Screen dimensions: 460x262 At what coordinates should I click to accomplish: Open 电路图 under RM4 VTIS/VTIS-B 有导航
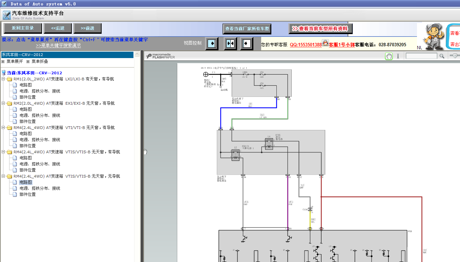tap(26, 158)
